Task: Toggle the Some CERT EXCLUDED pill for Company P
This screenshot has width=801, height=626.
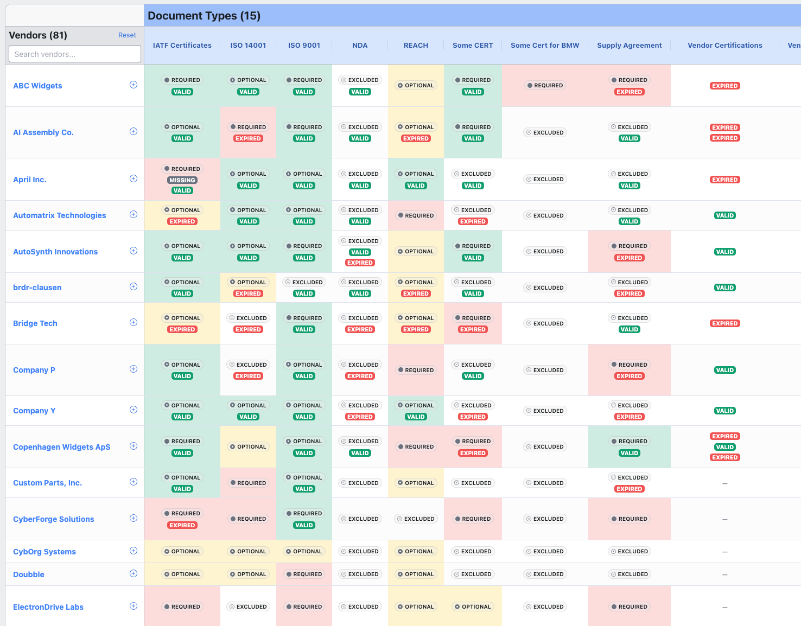Action: pos(473,365)
